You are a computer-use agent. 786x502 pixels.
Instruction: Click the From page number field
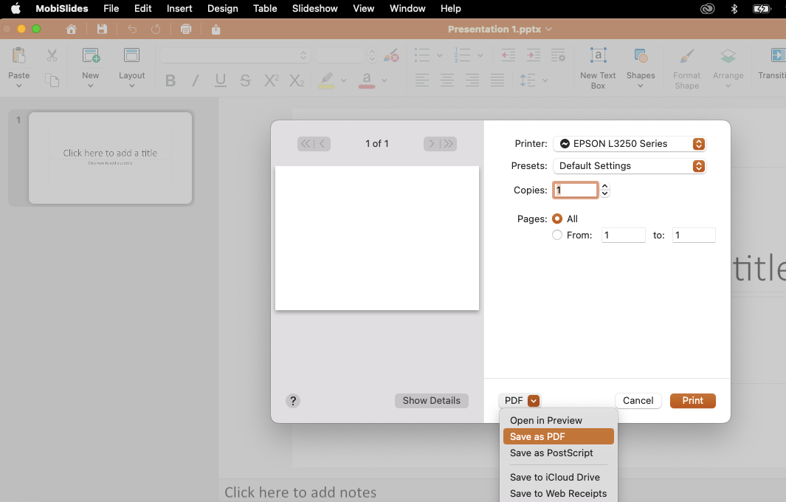[623, 235]
